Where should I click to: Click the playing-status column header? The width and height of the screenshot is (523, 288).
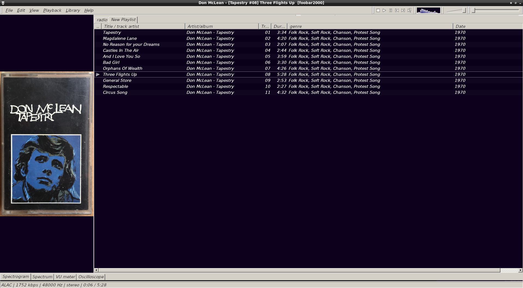pos(98,26)
